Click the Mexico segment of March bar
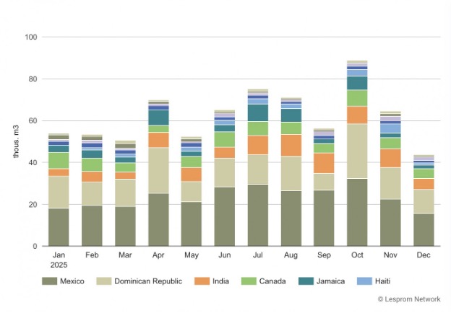Viewport: 451px width, 313px height. coord(125,226)
